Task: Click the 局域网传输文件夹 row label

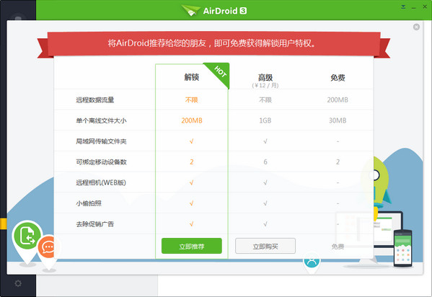Action: (x=101, y=141)
